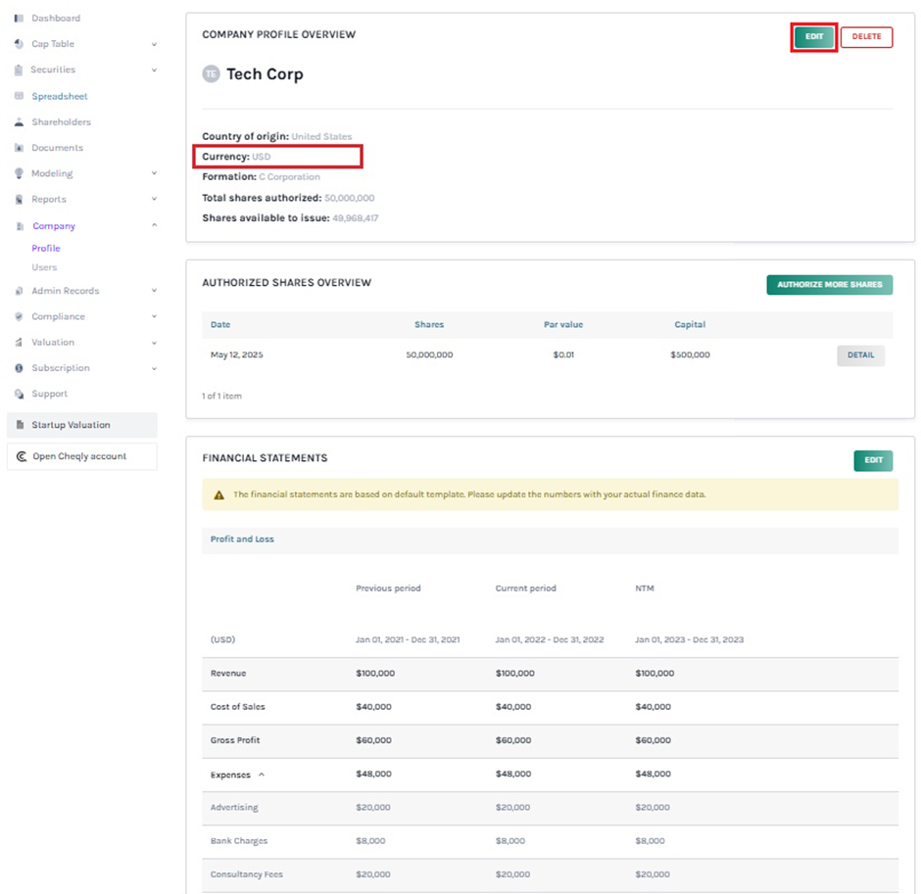Viewport: 921px width, 894px height.
Task: Expand the Cap Table menu chevron
Action: pos(154,44)
